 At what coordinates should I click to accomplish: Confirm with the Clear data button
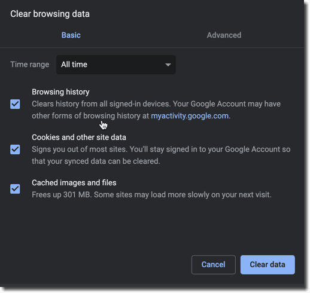[268, 265]
